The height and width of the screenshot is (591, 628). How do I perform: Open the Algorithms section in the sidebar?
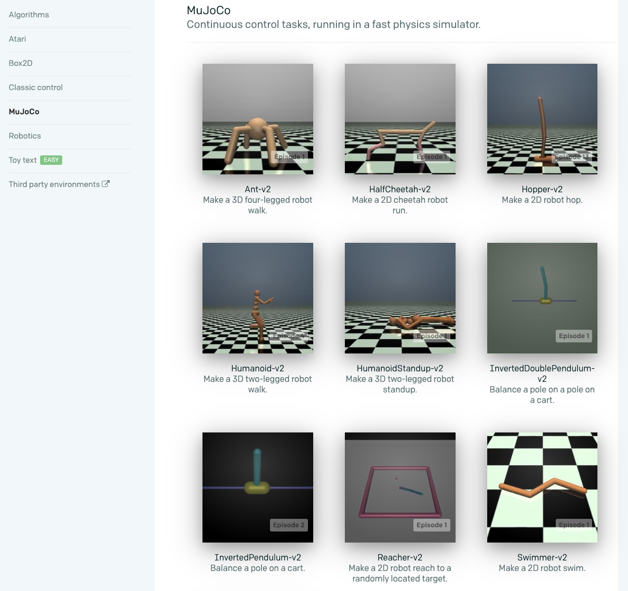pyautogui.click(x=29, y=15)
